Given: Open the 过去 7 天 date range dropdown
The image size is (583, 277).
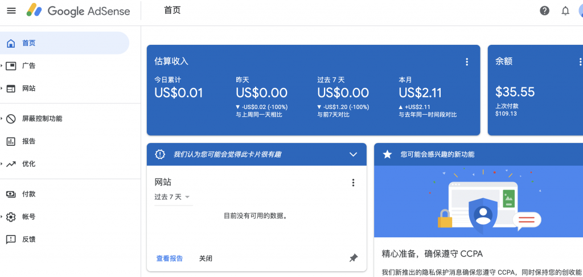Looking at the screenshot, I should (x=172, y=197).
